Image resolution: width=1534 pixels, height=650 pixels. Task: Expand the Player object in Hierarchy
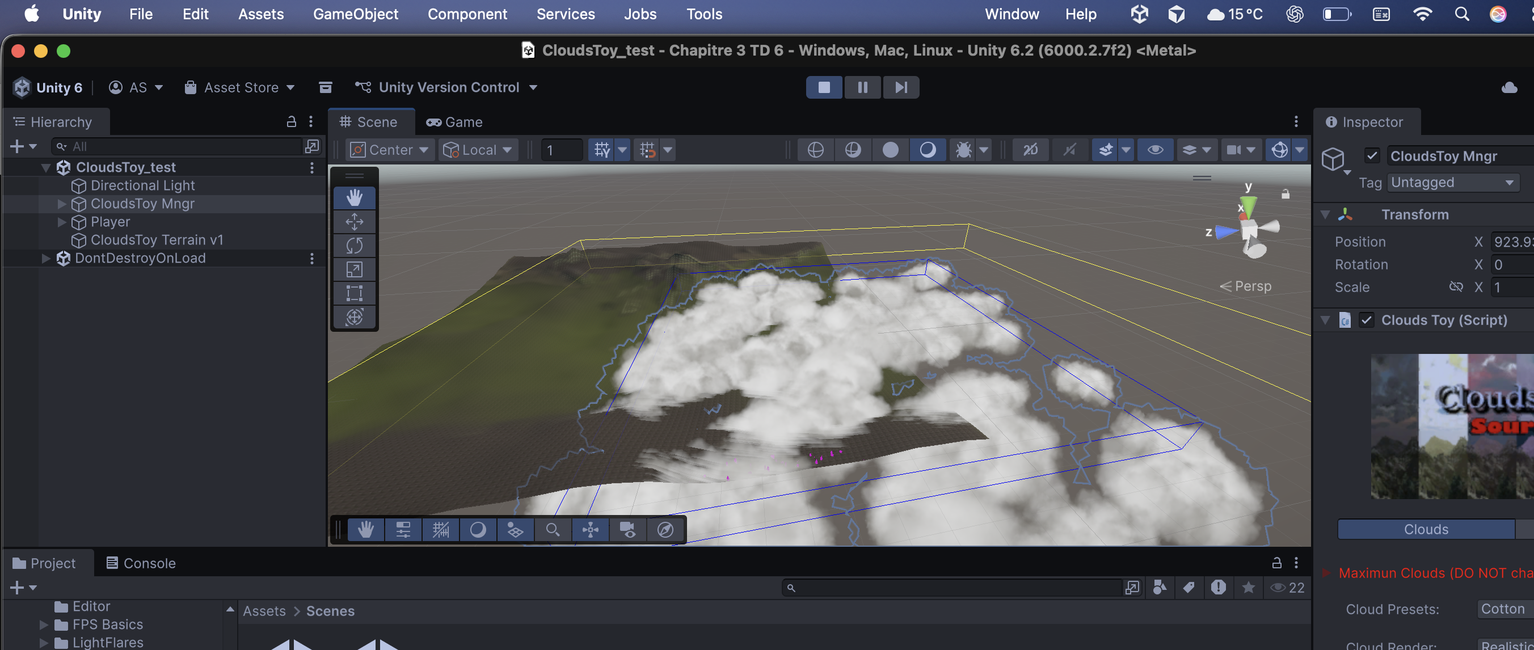pos(61,222)
